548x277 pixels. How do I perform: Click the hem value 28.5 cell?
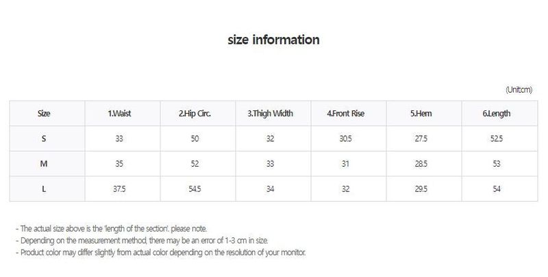[x=424, y=164]
